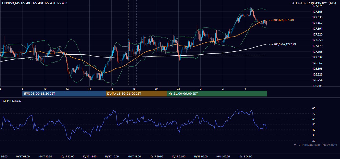Click RSI scale value 60
340x159 pixels.
[314, 119]
